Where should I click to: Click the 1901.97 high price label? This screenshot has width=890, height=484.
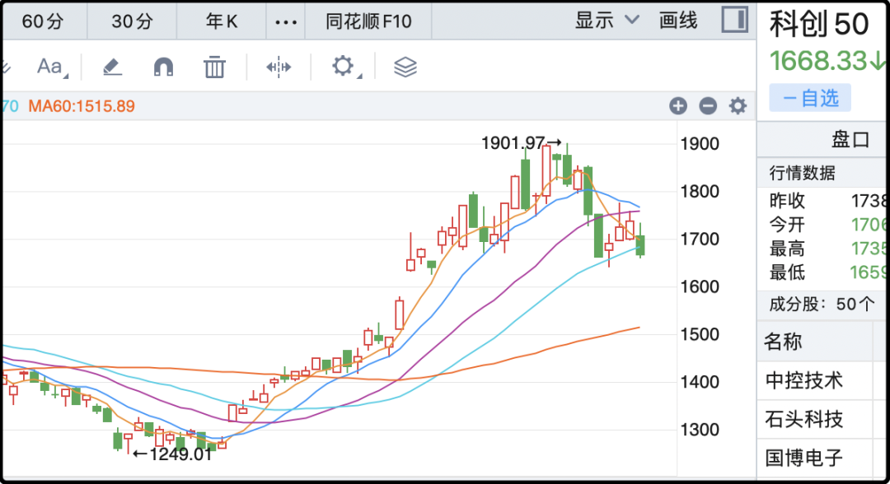513,143
